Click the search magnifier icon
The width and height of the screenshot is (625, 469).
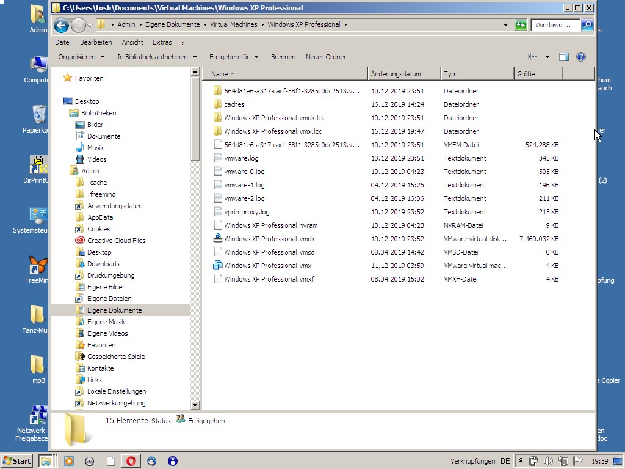coord(587,25)
